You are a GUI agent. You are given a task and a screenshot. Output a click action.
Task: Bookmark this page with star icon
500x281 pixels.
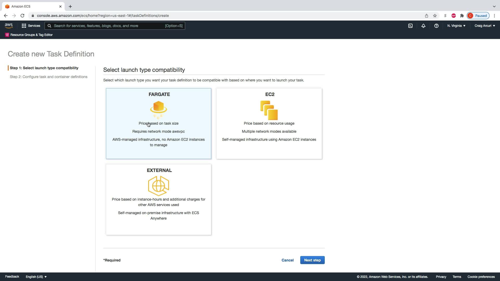pos(435,16)
